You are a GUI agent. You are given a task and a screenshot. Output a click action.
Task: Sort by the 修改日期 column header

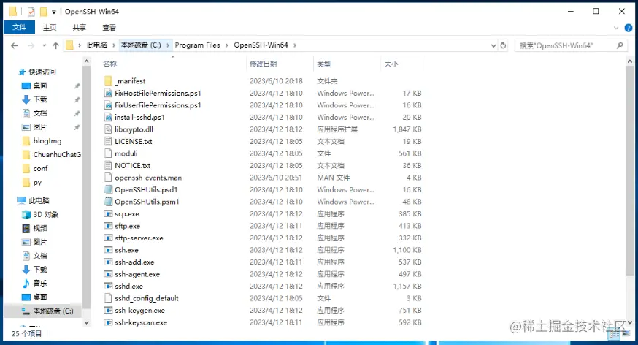(264, 64)
